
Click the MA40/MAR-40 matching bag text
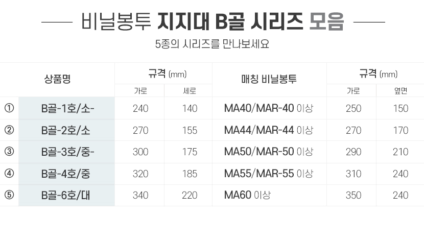point(259,108)
